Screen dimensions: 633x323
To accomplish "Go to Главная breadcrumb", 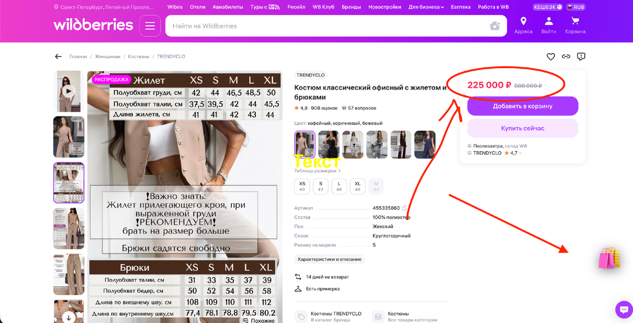I will pos(78,56).
